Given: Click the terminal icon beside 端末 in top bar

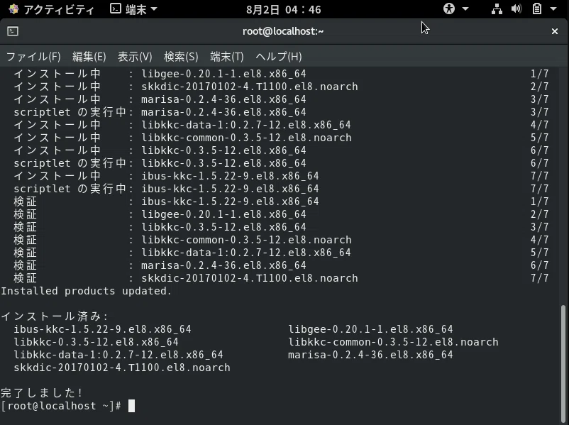Looking at the screenshot, I should pyautogui.click(x=116, y=9).
